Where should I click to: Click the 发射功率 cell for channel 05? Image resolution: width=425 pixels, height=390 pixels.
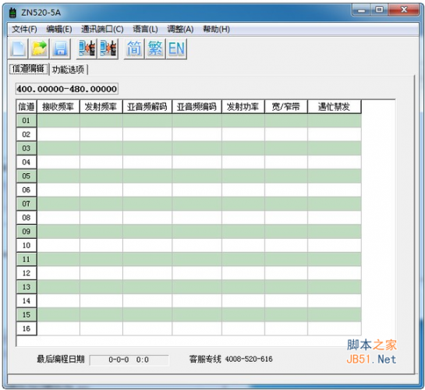(x=243, y=176)
